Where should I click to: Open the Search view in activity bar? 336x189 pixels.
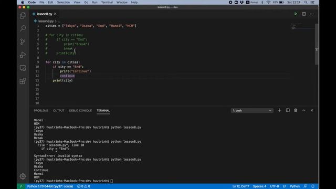coord(23,28)
